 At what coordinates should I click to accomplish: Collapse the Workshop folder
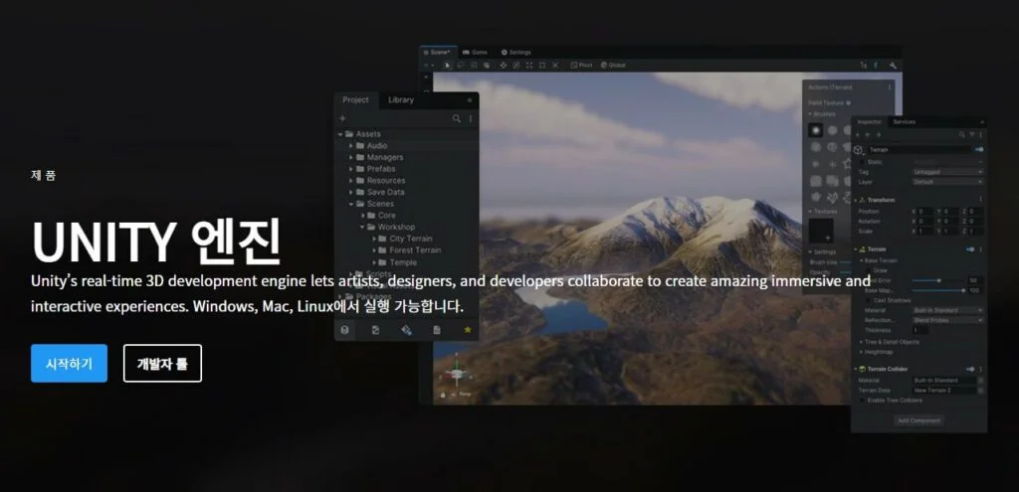pos(362,228)
